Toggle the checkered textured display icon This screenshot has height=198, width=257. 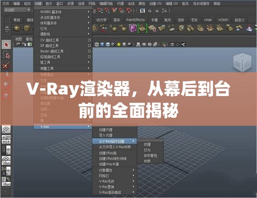113,44
